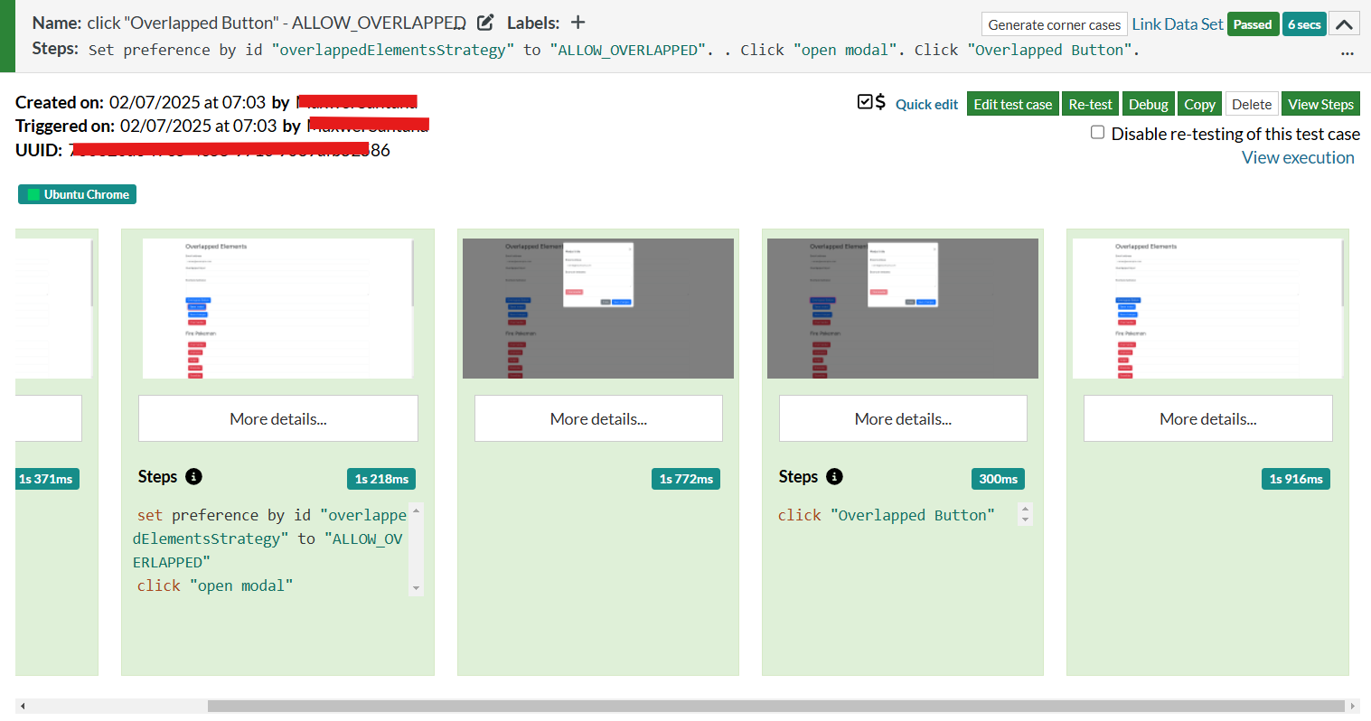Click the Passed status badge
The width and height of the screenshot is (1371, 721).
1253,24
